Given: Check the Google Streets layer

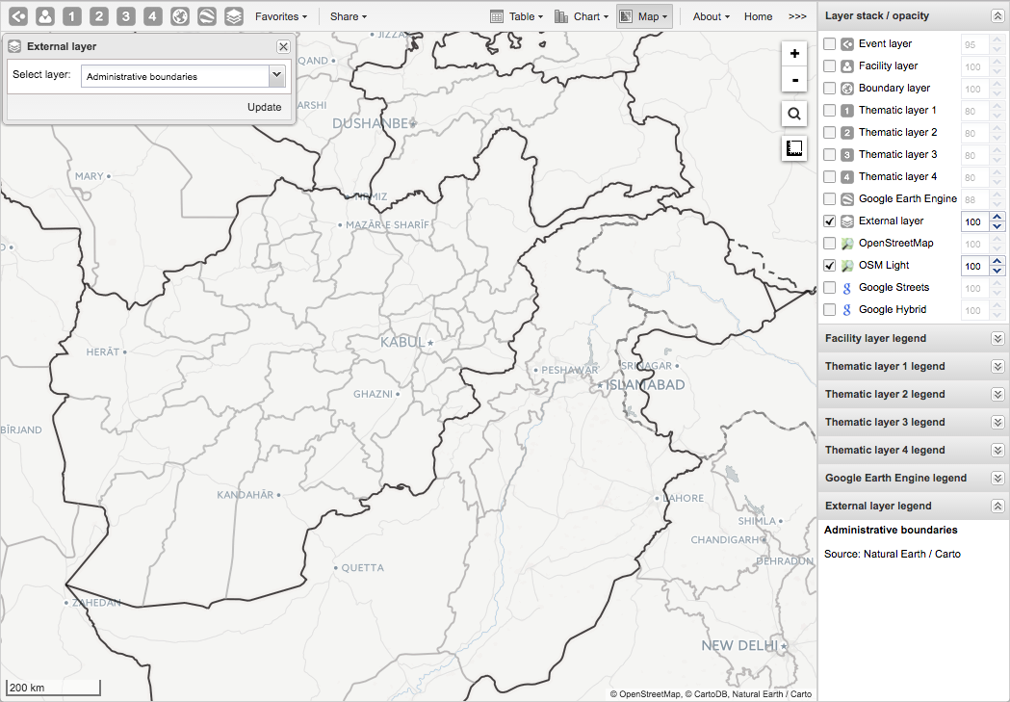Looking at the screenshot, I should [829, 287].
